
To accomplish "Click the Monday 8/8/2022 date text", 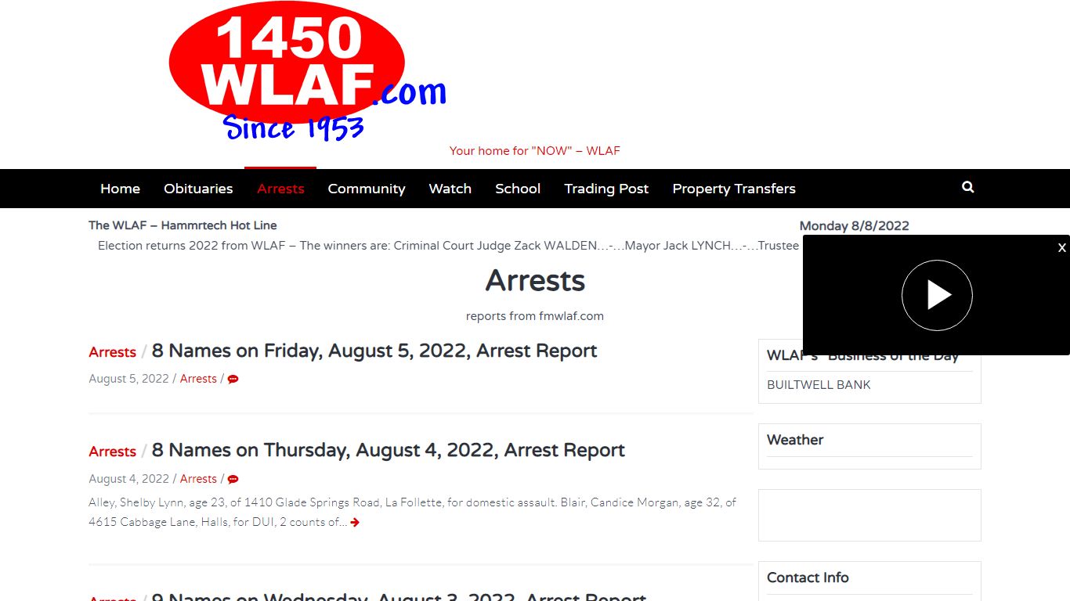I will coord(855,226).
